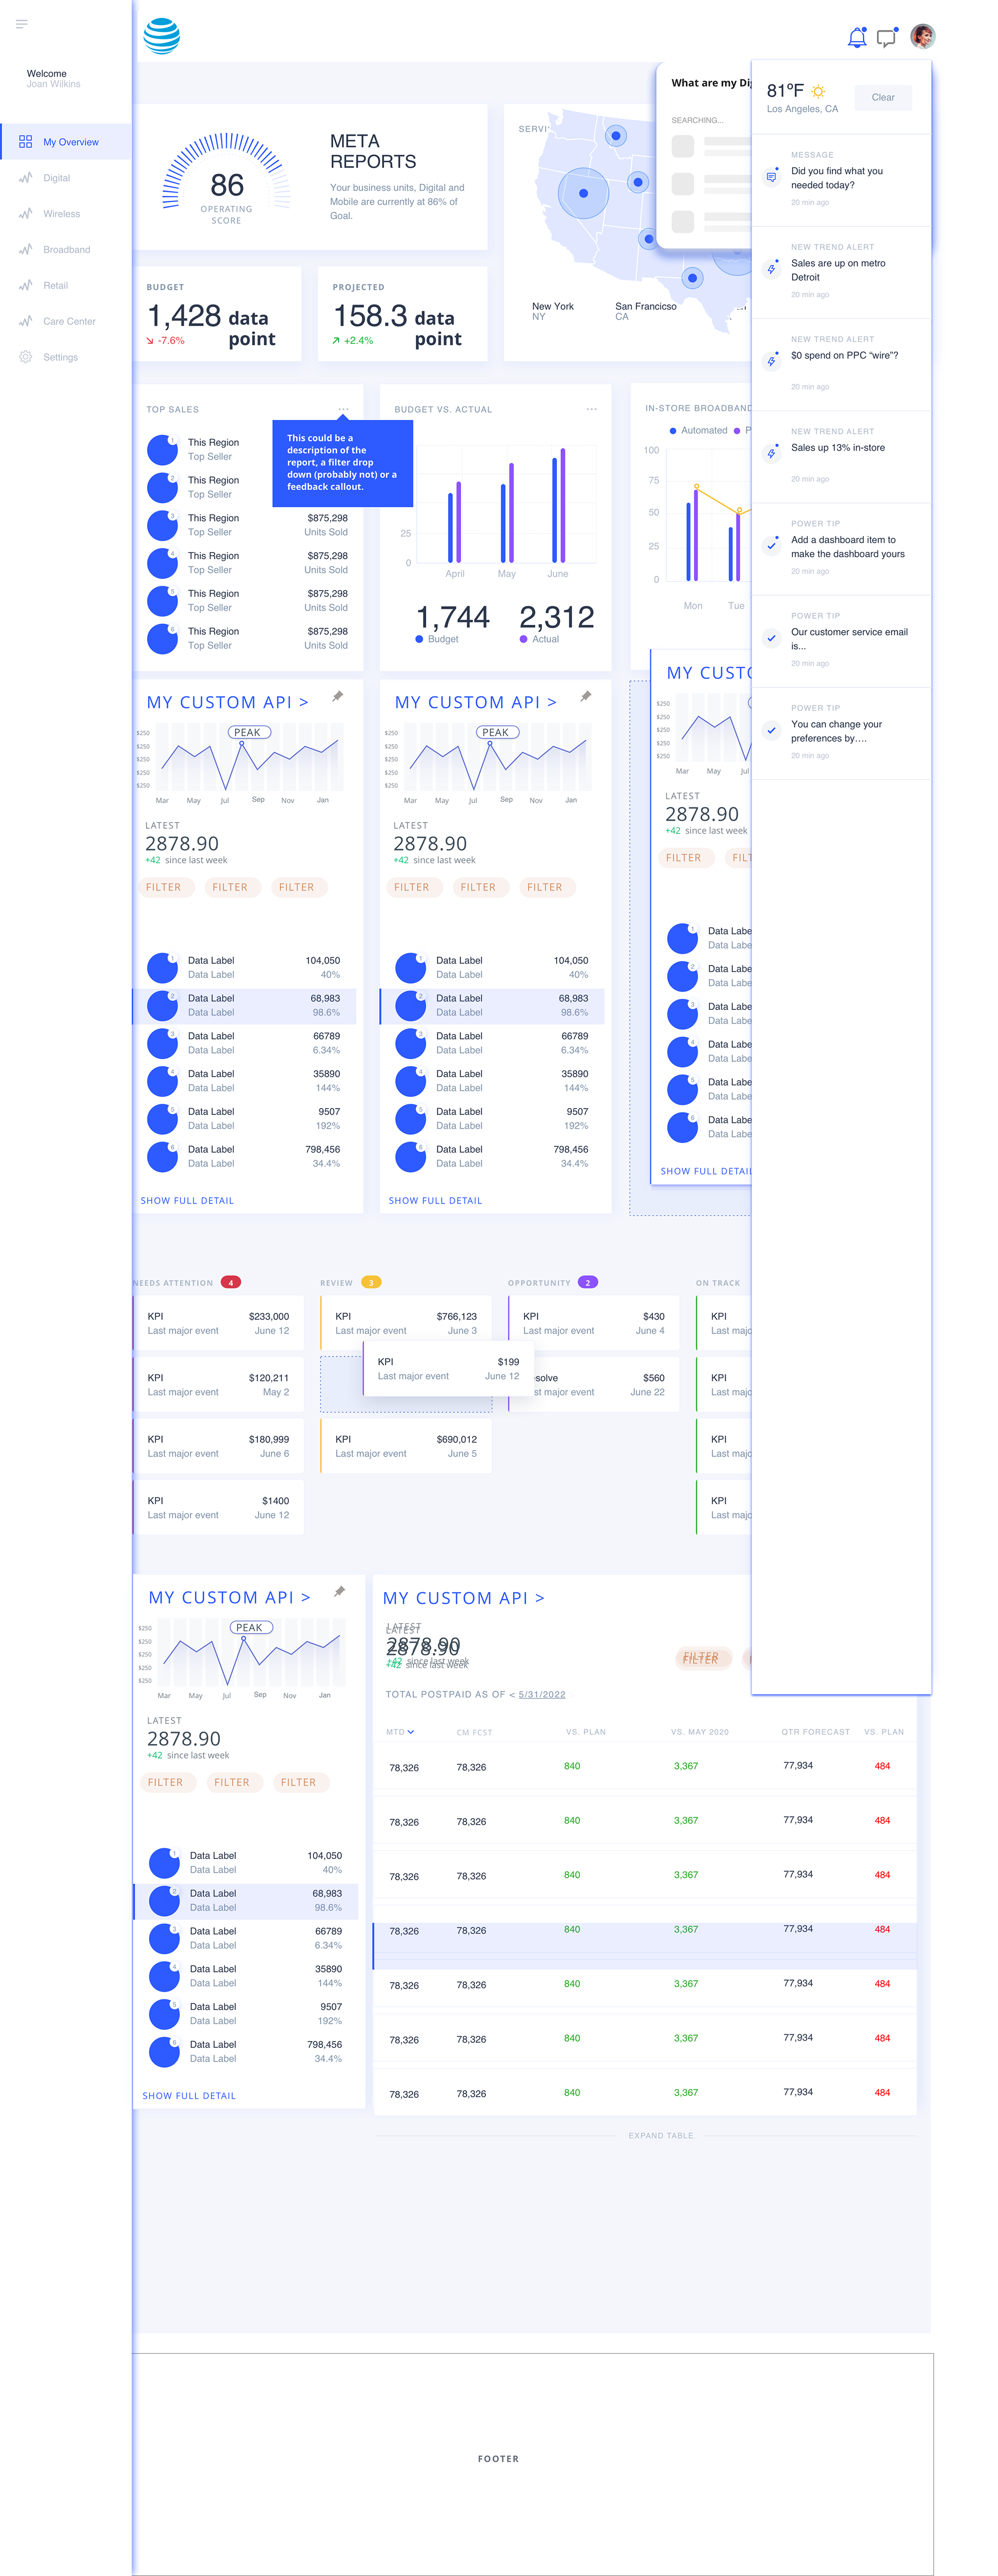Click Expand Table below the postpaid table
Viewport: 998px width, 2576px height.
660,2135
